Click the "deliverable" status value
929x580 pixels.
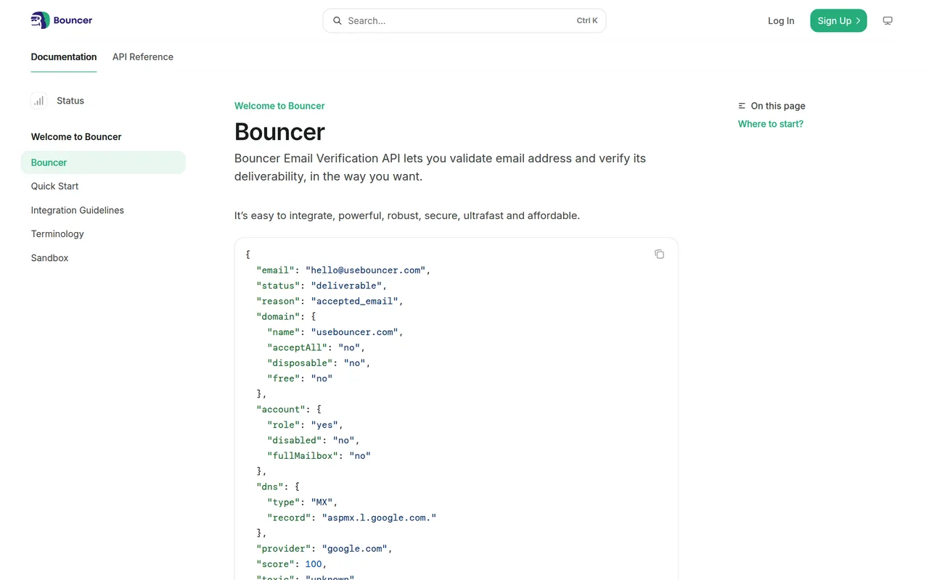[347, 286]
